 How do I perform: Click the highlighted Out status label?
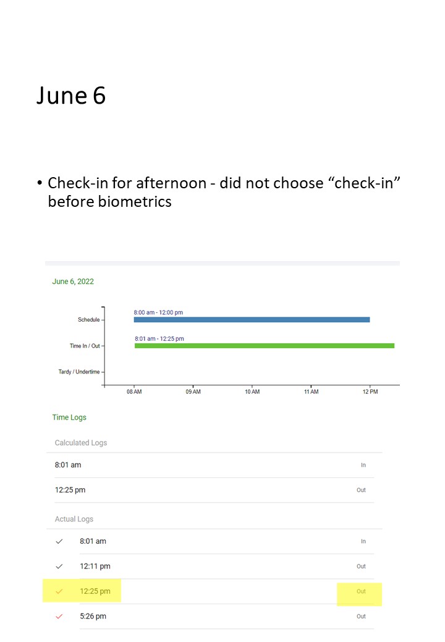[361, 591]
